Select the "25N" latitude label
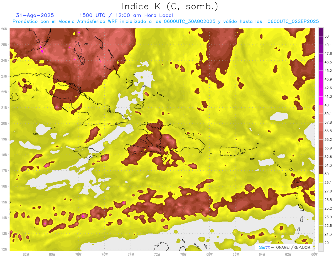 pyautogui.click(x=4, y=45)
